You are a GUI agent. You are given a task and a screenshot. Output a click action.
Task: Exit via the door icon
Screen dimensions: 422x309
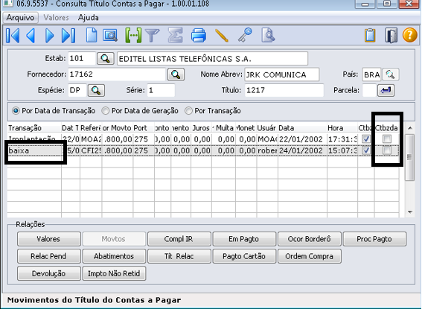(391, 35)
